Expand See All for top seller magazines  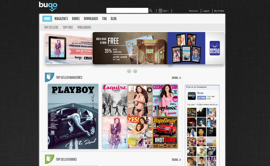click(176, 78)
